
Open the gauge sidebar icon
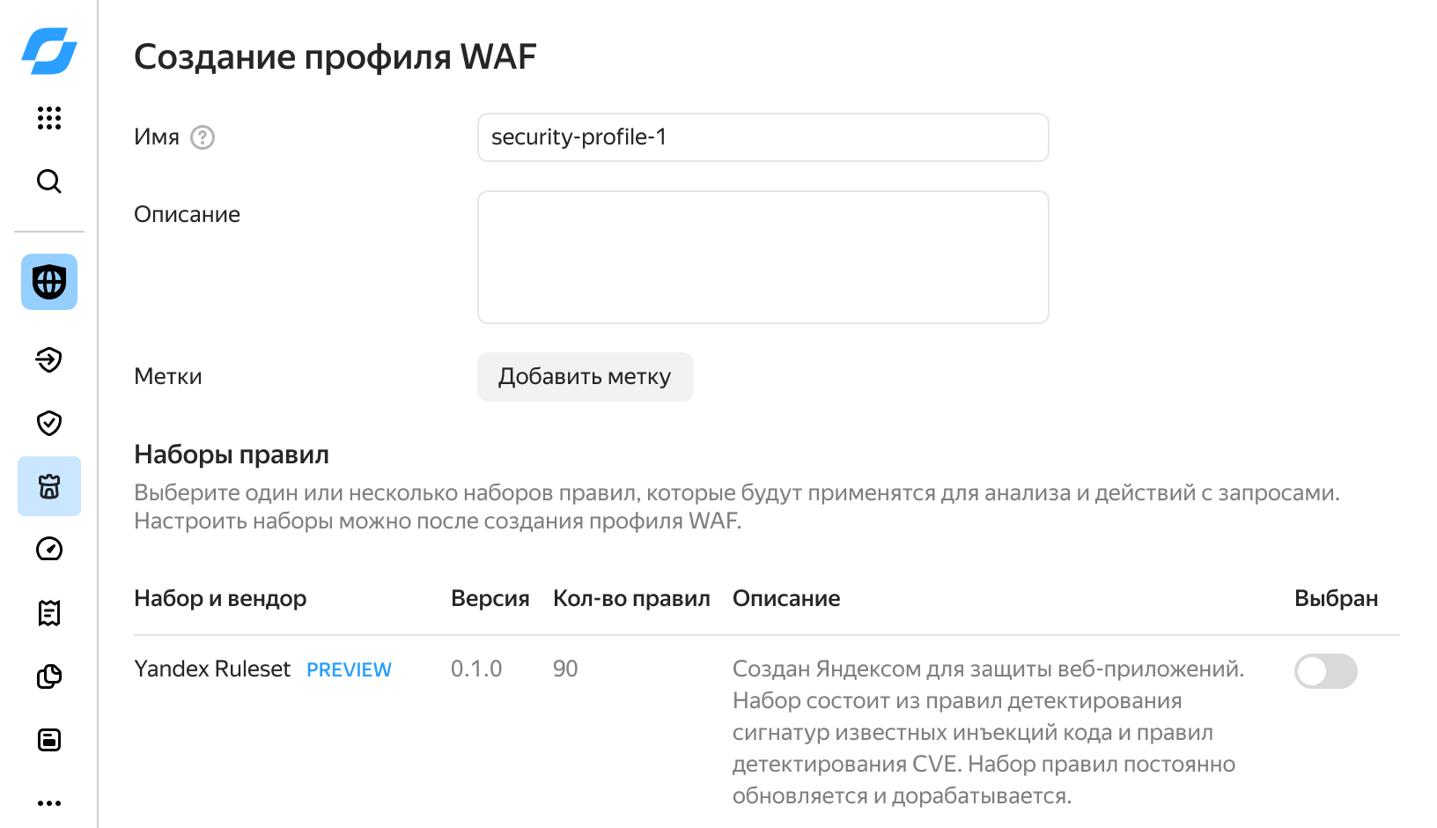(49, 549)
